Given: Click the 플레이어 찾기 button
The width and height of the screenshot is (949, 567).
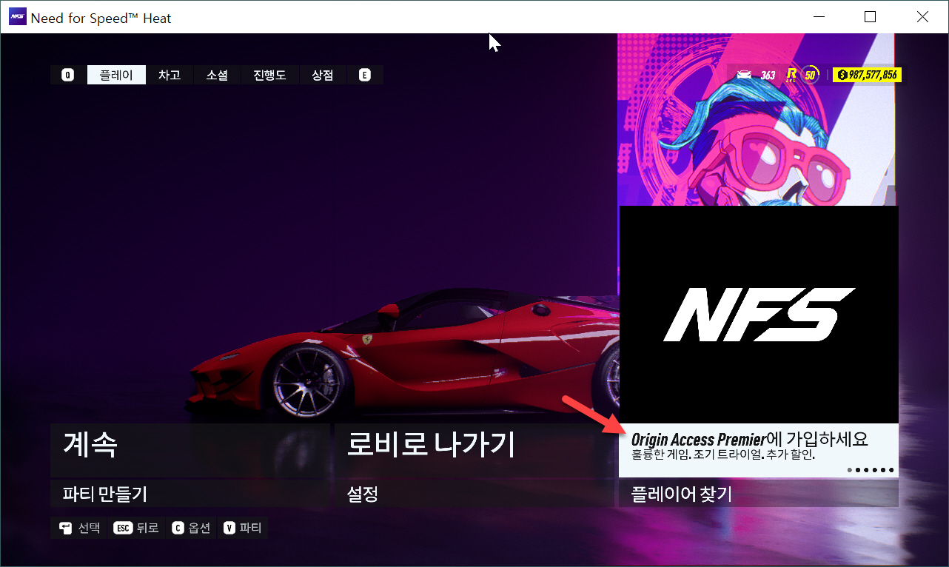Looking at the screenshot, I should [x=759, y=493].
